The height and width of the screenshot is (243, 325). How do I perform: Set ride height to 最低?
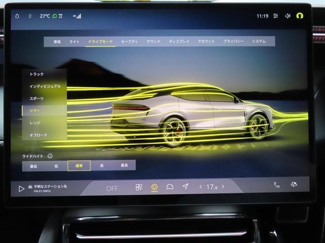34,166
